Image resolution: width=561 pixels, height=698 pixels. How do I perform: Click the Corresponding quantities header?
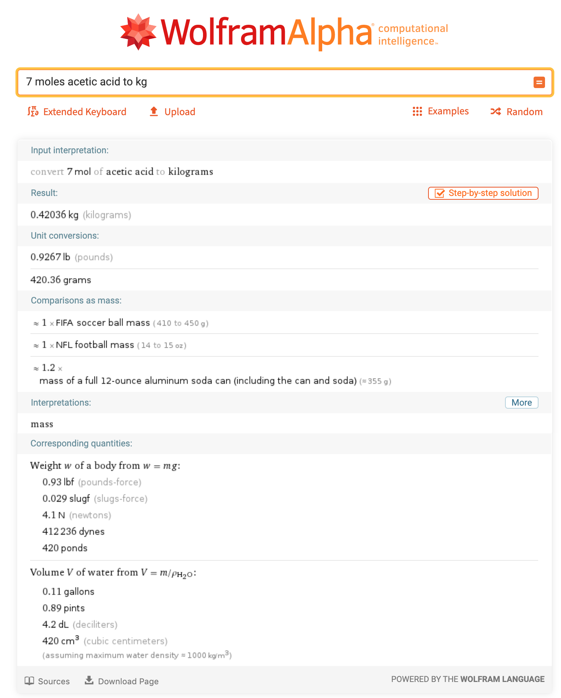click(81, 443)
